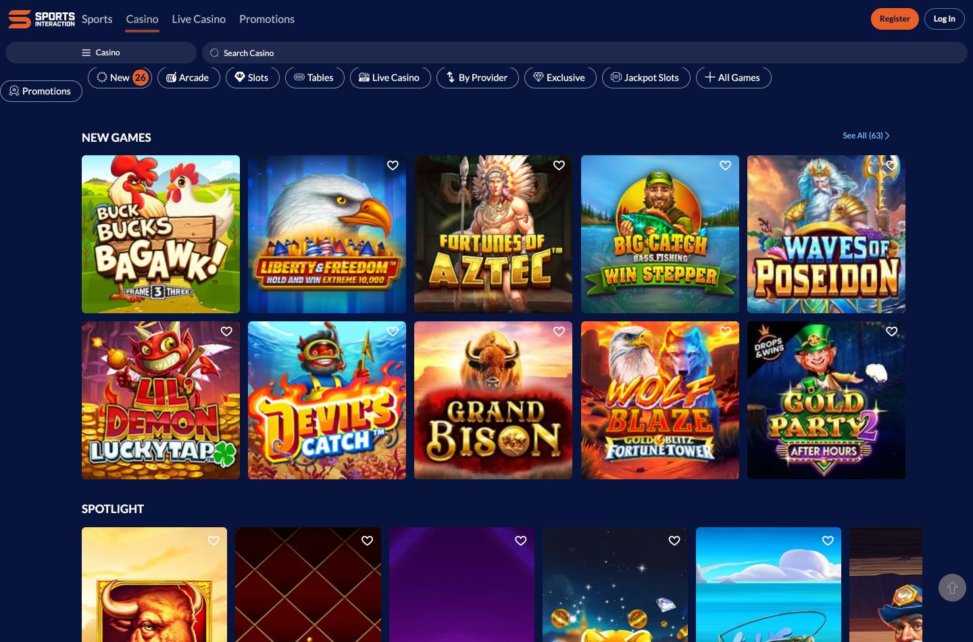Favorite Gold Party 2 After Hours

click(892, 331)
